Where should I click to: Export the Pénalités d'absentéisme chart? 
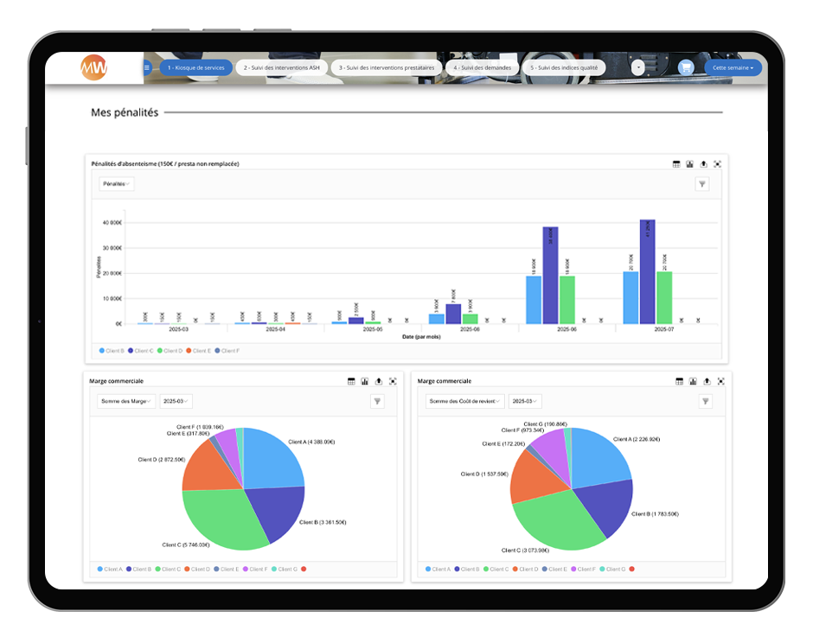click(703, 163)
